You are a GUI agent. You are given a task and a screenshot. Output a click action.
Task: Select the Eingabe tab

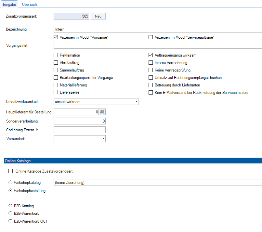(x=9, y=5)
